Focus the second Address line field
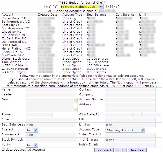The width and height of the screenshot is (163, 153). [131, 110]
